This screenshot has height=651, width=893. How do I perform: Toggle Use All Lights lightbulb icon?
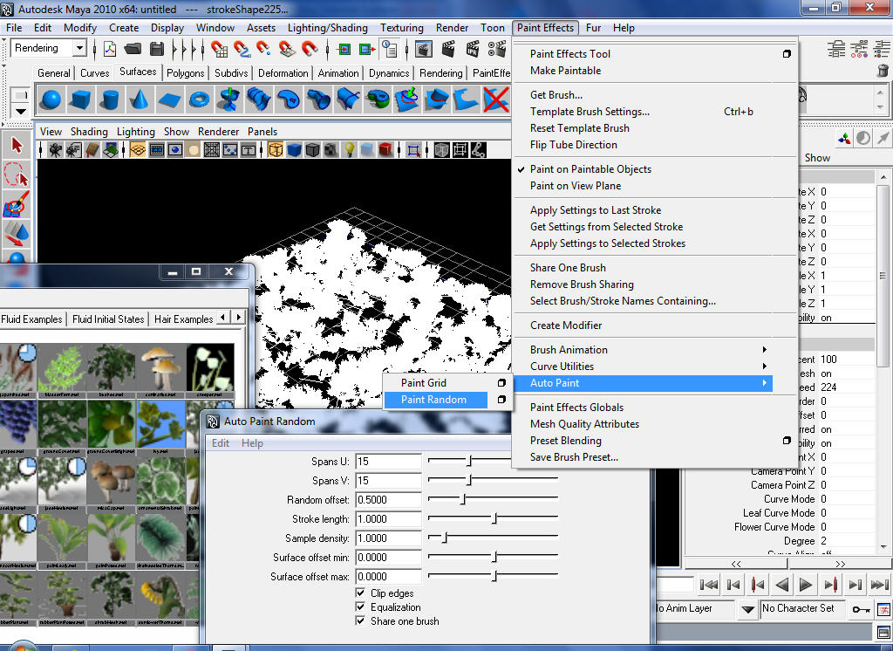coord(349,150)
